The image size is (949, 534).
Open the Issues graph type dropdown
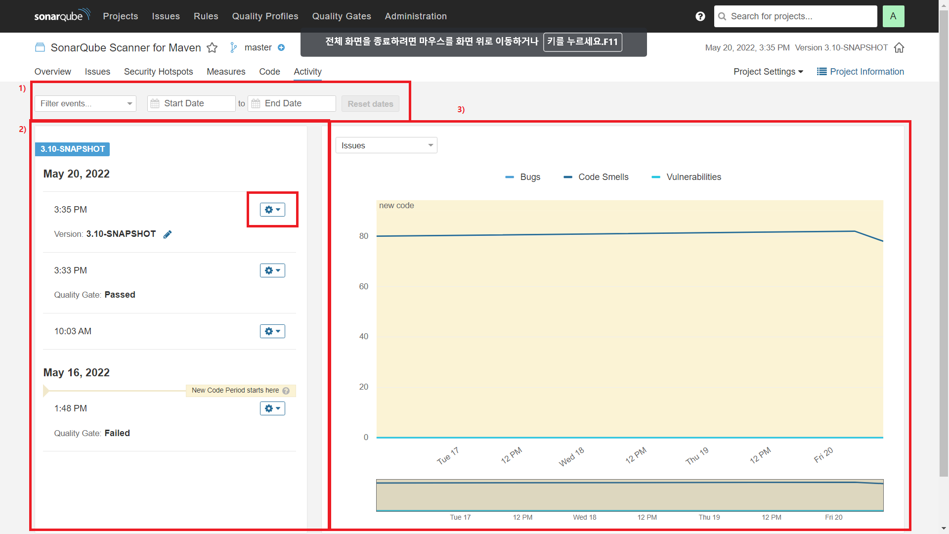(x=387, y=145)
